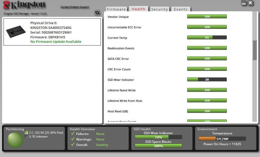260x157 pixels.
Task: Click the Kingston logo
Action: click(x=24, y=5)
